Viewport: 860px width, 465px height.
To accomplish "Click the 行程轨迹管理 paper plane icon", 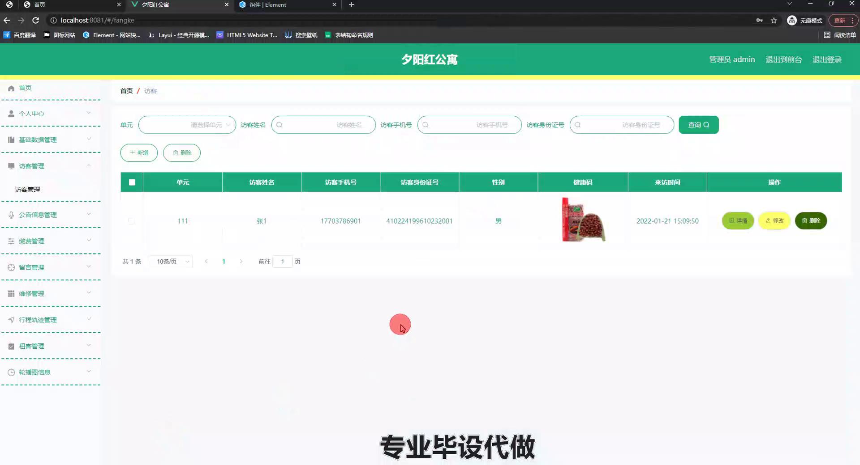I will point(11,320).
